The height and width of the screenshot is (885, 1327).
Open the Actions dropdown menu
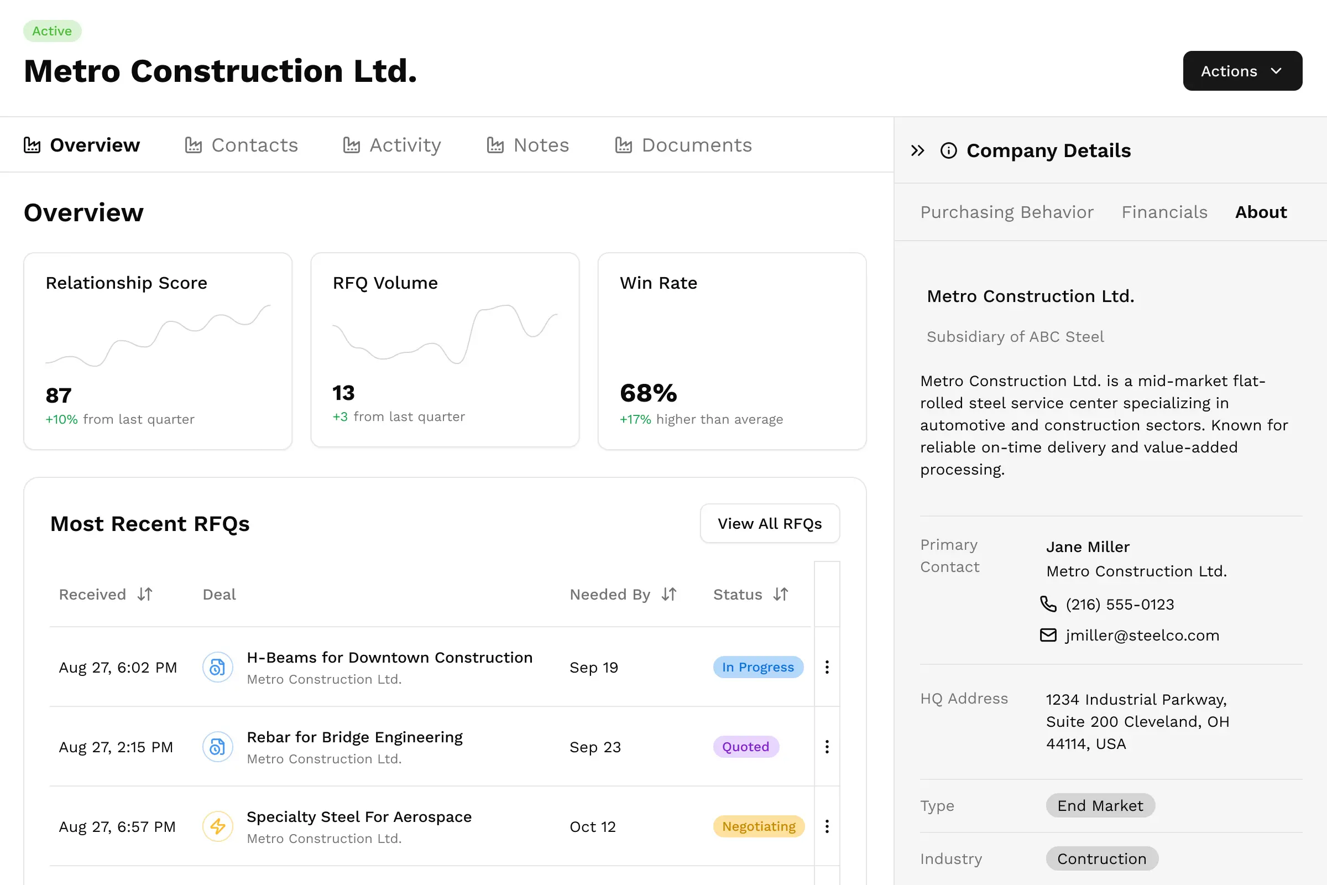point(1242,71)
